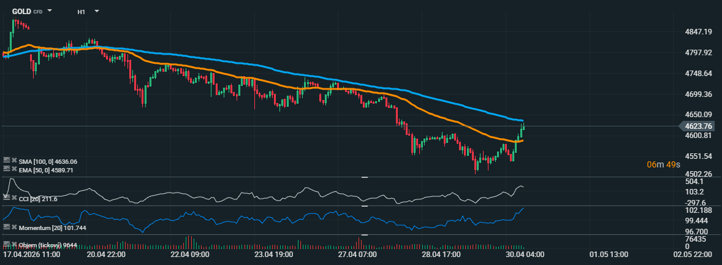Delete the CCI [20] indicator
Viewport: 722px width, 265px height.
tap(13, 199)
